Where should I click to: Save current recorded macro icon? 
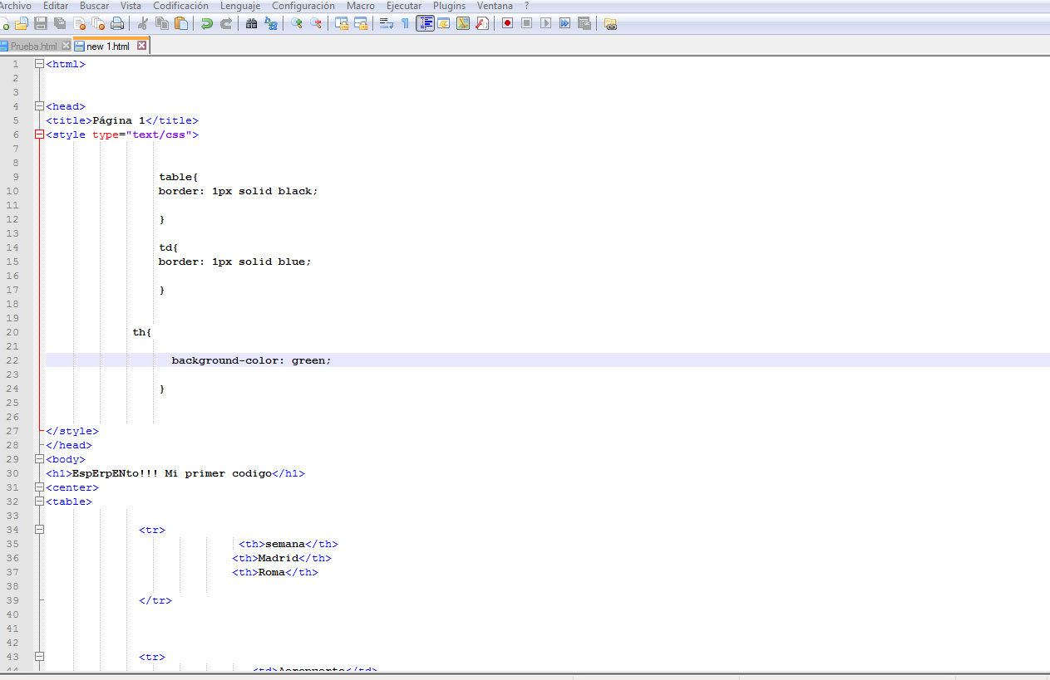click(584, 23)
